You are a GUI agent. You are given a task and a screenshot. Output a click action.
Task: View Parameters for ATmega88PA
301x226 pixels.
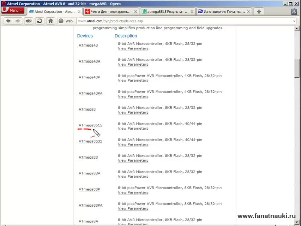(x=133, y=208)
